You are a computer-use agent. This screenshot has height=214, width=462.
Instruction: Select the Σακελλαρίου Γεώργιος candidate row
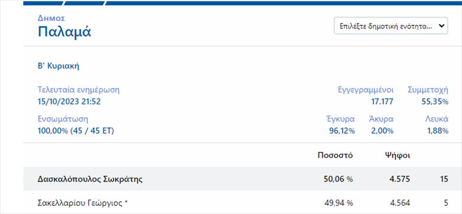[242, 203]
